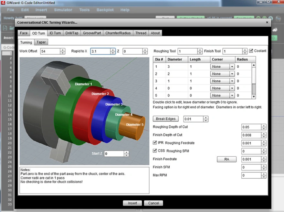Open the Taper sub-tab
Screen dimensions: 284x212
point(41,42)
